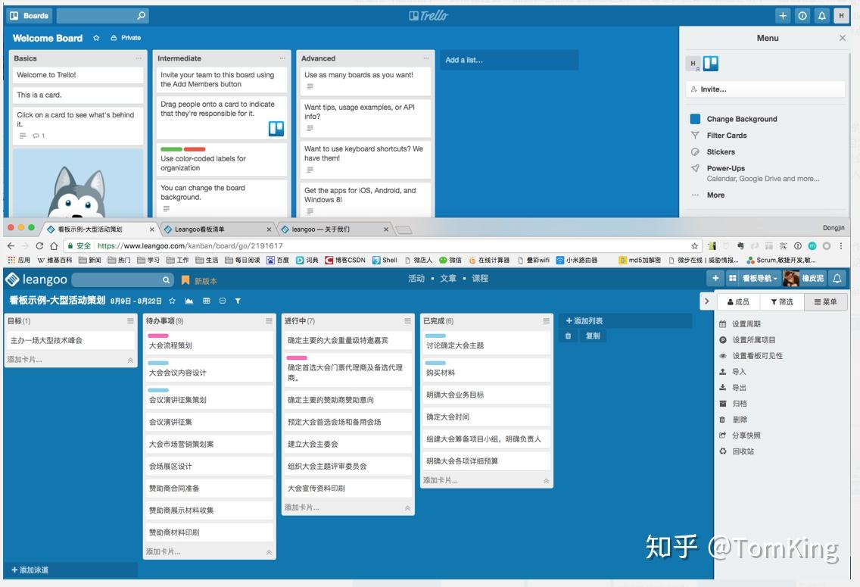Switch to 筛选 tab
The height and width of the screenshot is (587, 860).
pyautogui.click(x=781, y=301)
